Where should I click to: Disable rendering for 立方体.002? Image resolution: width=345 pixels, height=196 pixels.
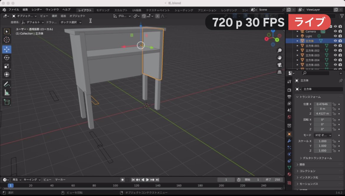coord(340,51)
